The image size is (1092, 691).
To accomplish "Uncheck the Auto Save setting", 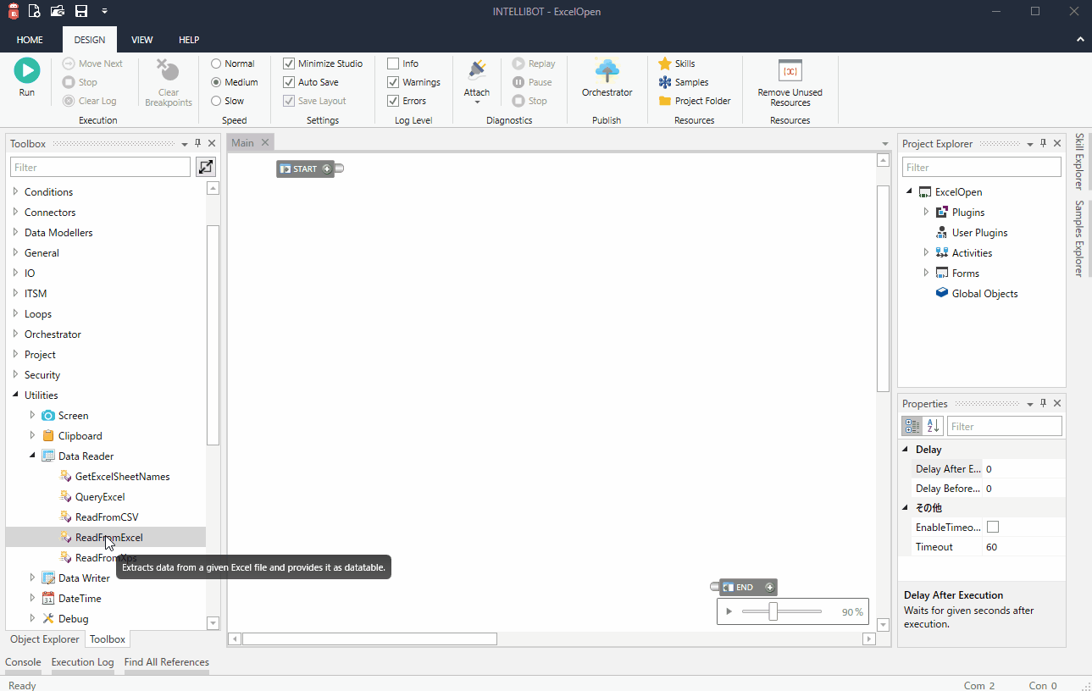I will click(288, 81).
